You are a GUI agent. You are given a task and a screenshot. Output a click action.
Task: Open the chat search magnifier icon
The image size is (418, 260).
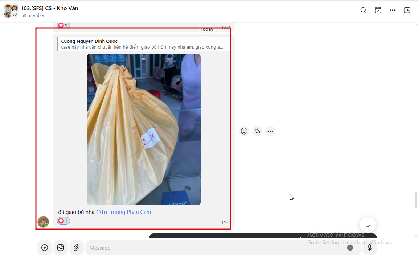click(x=363, y=10)
